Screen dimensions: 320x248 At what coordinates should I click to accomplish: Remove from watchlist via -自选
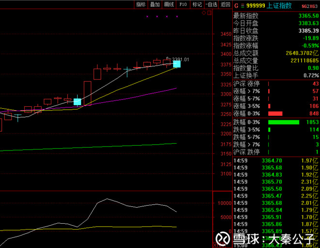pyautogui.click(x=211, y=4)
